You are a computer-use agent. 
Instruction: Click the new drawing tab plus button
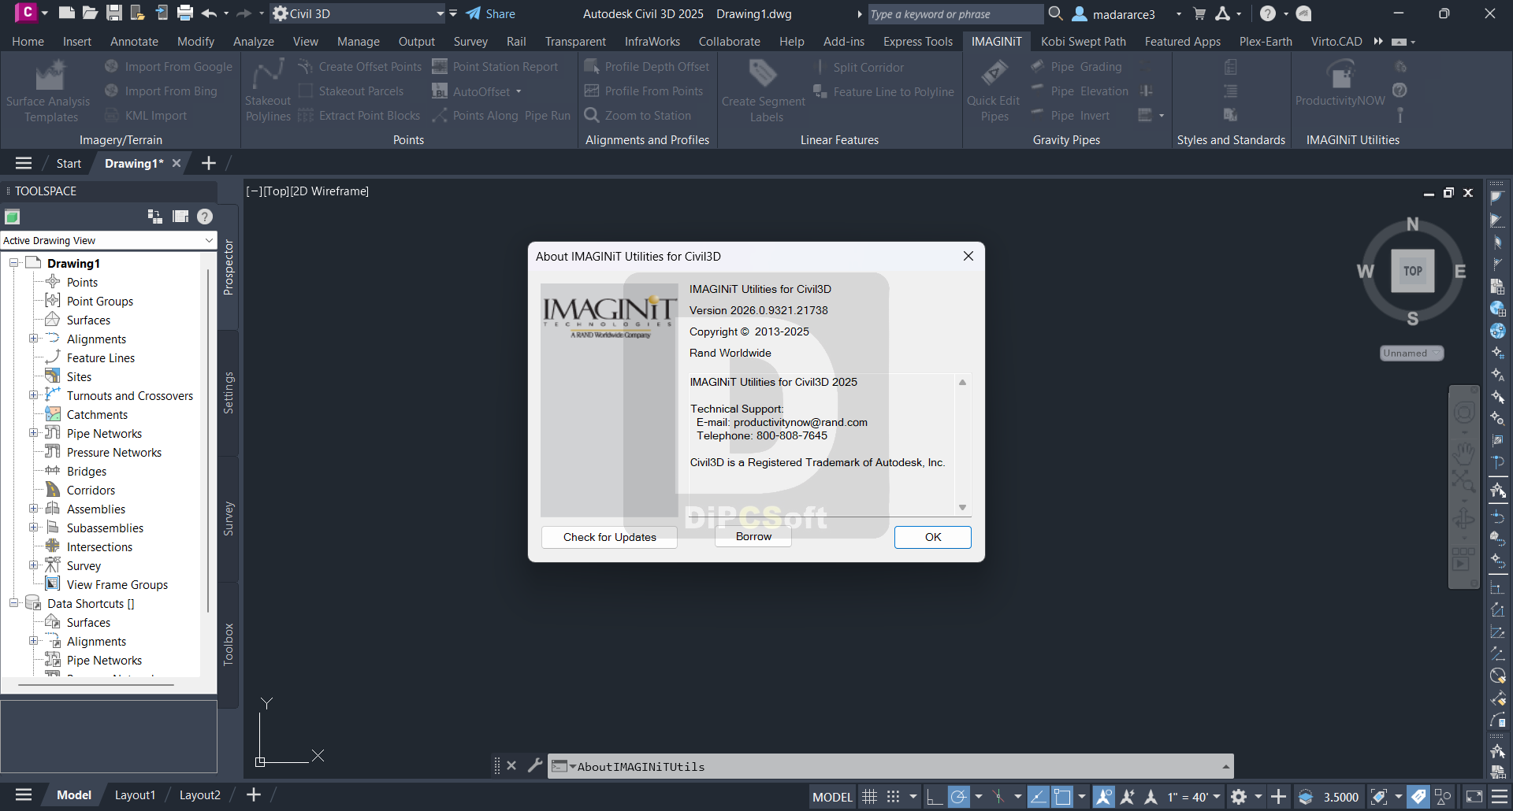(x=209, y=163)
